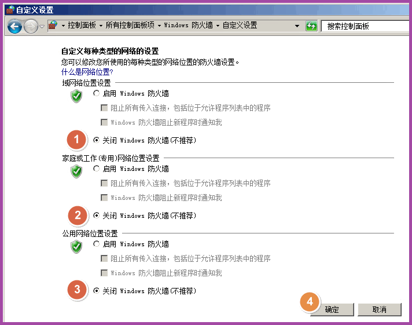Click the firewall icon in the title bar

tap(10, 10)
